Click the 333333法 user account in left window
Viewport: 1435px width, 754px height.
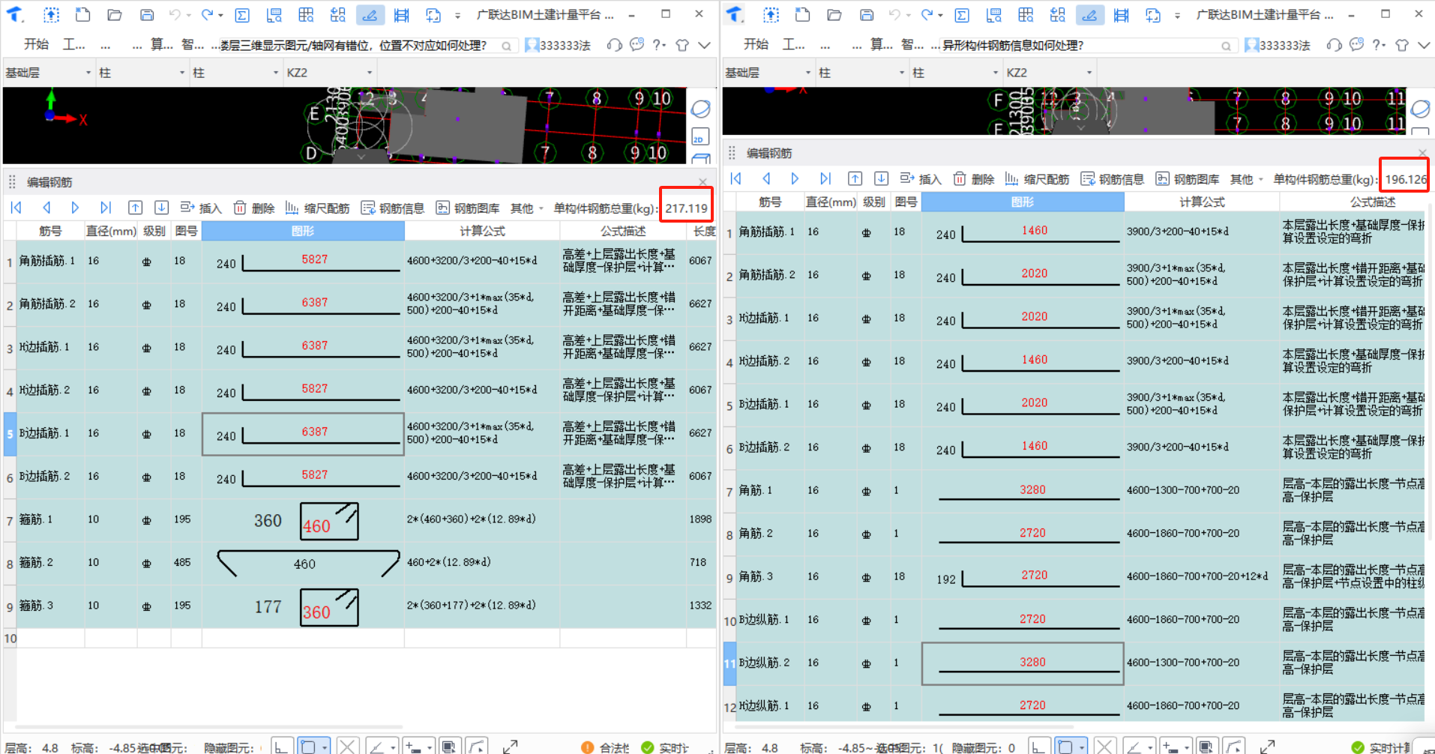557,46
